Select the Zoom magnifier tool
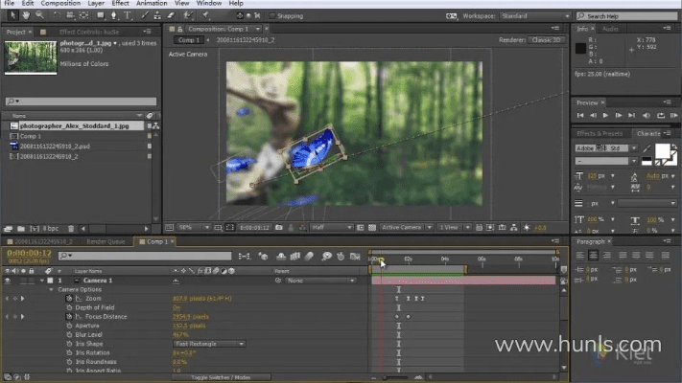This screenshot has width=682, height=383. pyautogui.click(x=39, y=15)
